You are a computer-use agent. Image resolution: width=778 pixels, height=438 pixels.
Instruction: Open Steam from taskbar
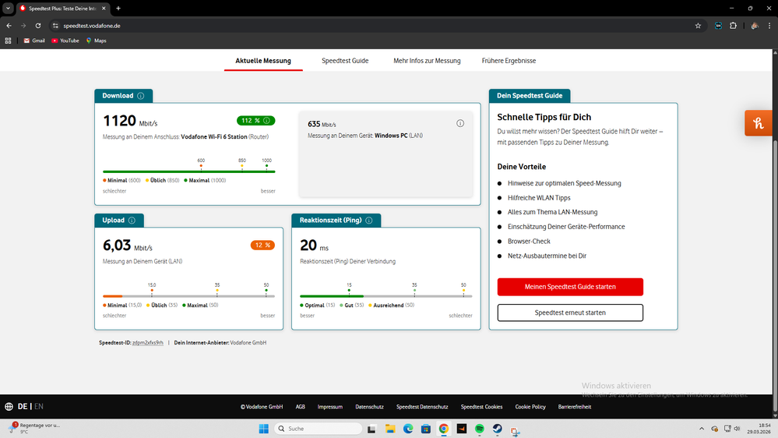pos(497,429)
